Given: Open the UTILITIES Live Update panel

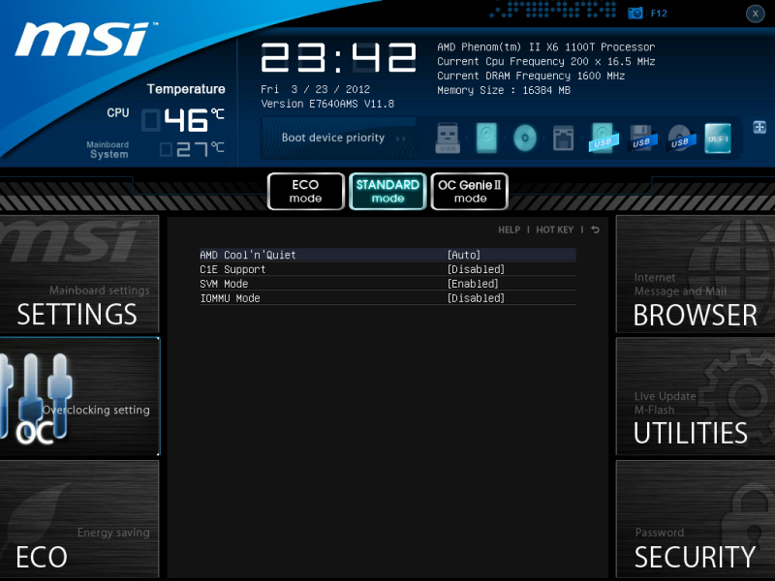Looking at the screenshot, I should (x=696, y=397).
